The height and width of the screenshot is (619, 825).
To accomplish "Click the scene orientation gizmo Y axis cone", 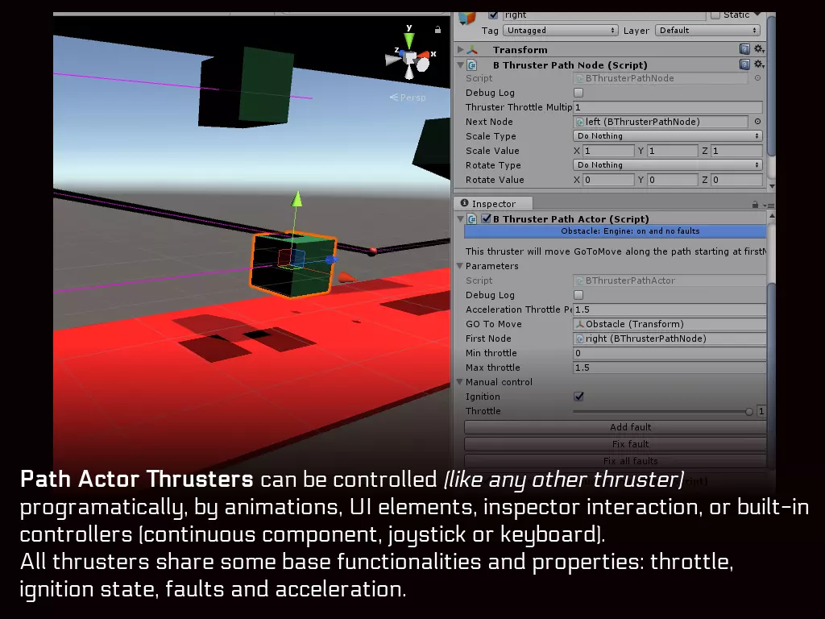I will pyautogui.click(x=408, y=41).
